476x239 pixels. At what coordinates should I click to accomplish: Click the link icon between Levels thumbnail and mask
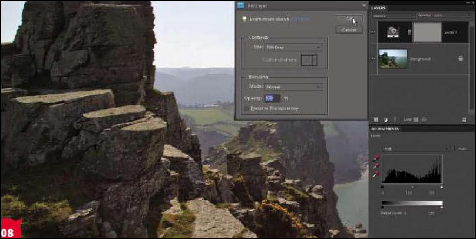[409, 32]
